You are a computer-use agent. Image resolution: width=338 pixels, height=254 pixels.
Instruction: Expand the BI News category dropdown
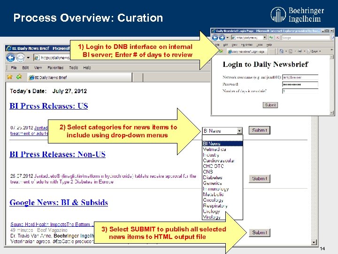click(x=239, y=131)
